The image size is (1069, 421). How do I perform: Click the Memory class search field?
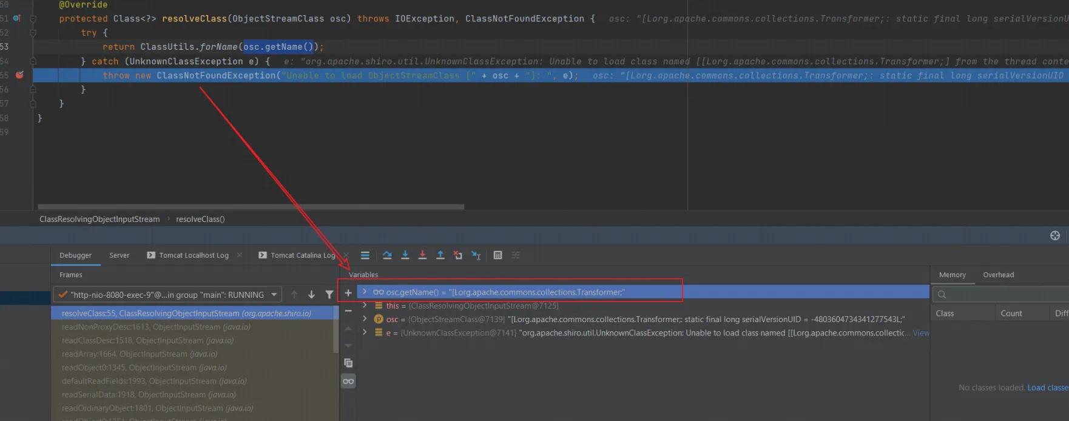pos(1001,295)
